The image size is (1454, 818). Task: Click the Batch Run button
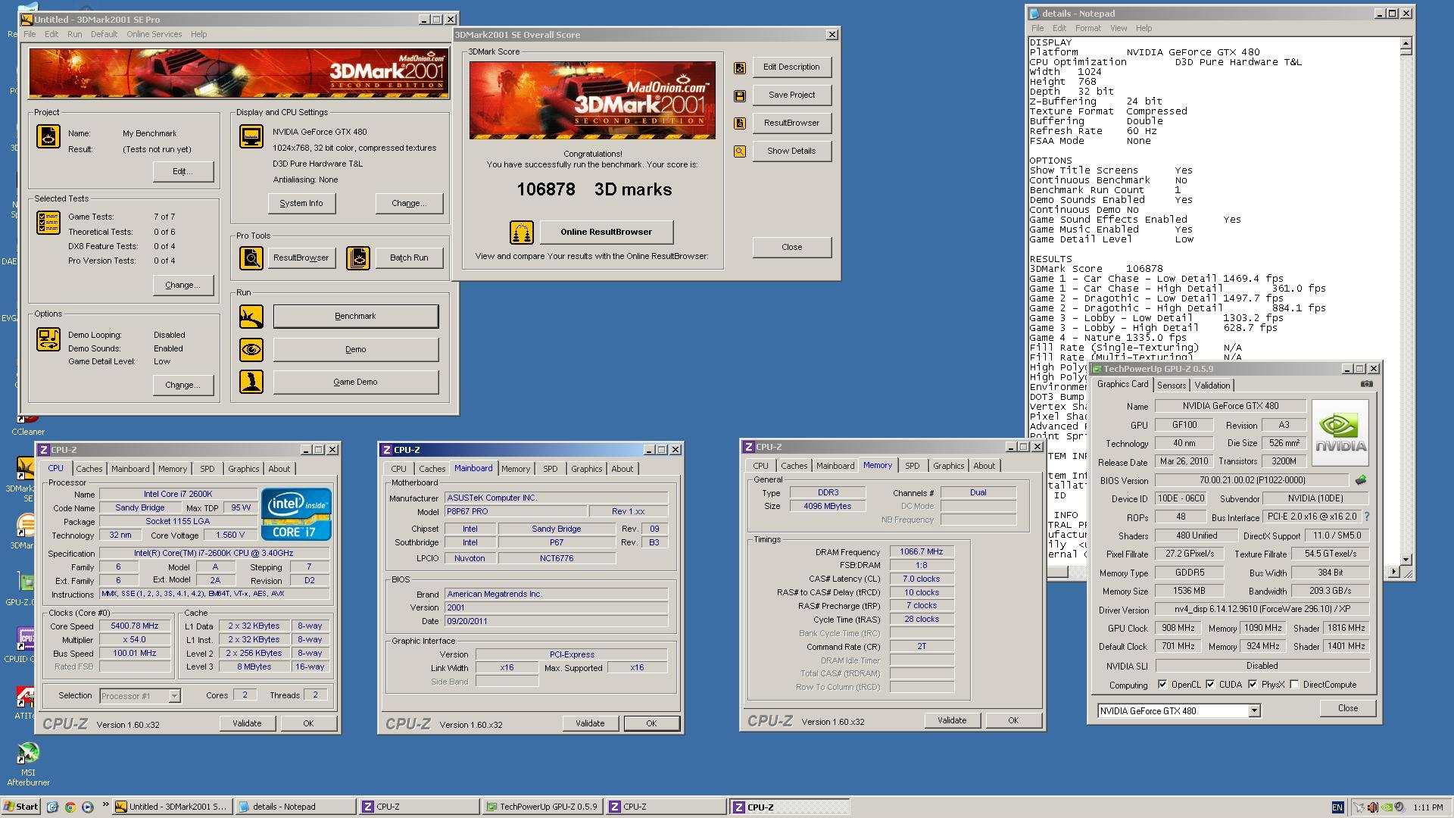pos(409,258)
